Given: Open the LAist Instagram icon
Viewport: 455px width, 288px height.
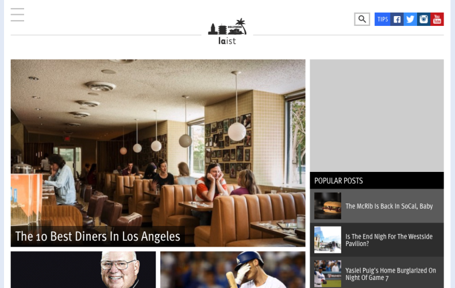Looking at the screenshot, I should (423, 19).
